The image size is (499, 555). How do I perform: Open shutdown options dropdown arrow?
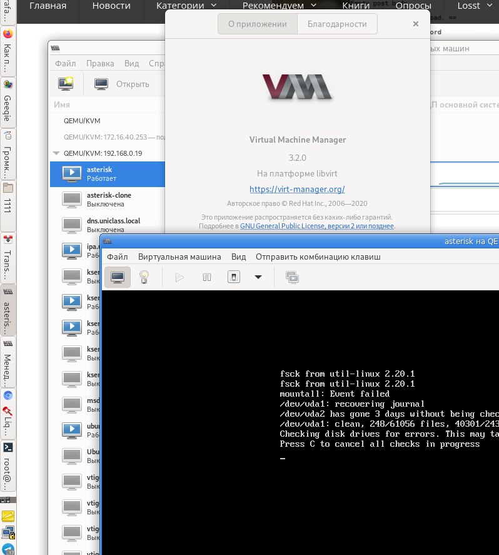tap(258, 277)
